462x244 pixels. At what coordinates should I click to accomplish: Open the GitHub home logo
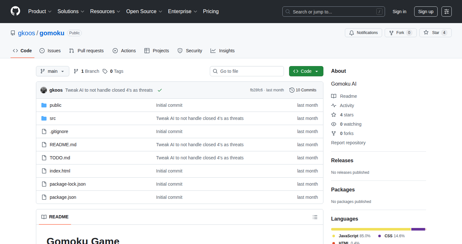[15, 11]
